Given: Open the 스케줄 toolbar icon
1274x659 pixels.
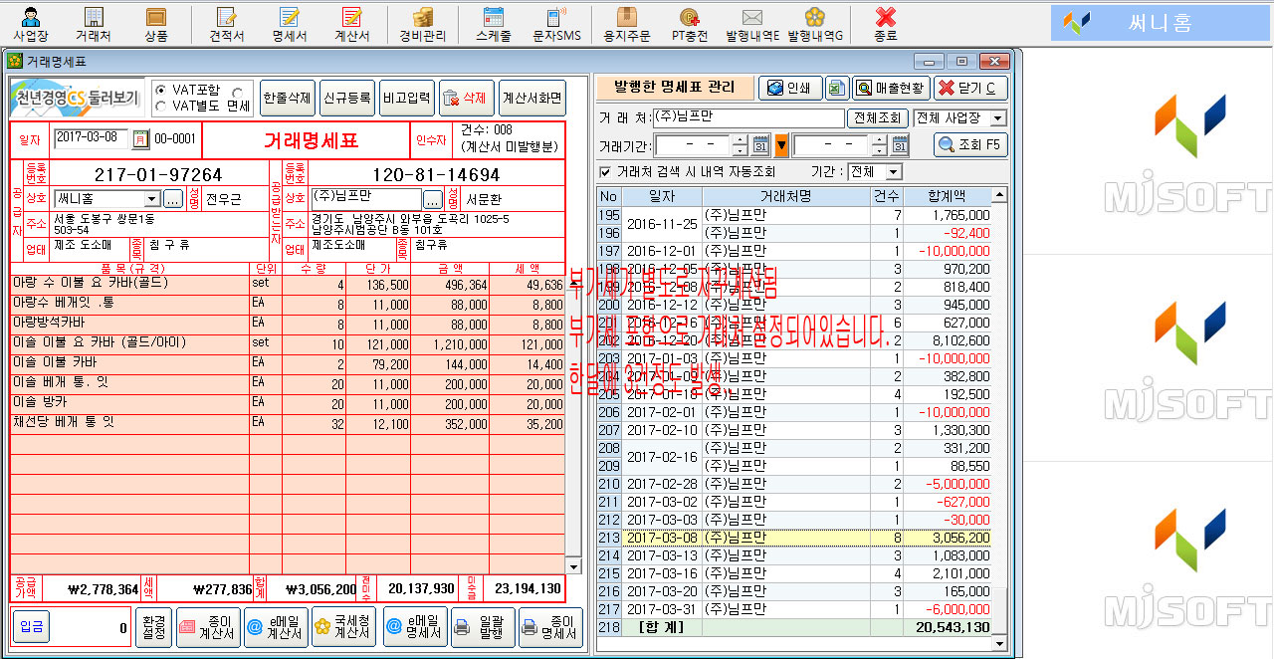Looking at the screenshot, I should click(x=494, y=23).
